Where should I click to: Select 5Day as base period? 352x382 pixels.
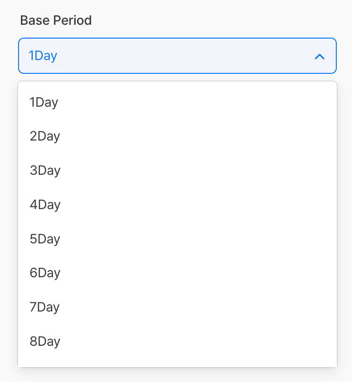45,239
